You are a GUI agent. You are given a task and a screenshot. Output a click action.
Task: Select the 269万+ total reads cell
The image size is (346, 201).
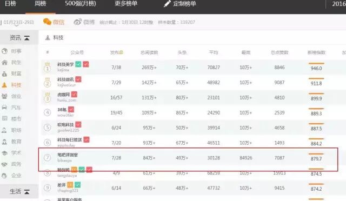click(x=149, y=68)
